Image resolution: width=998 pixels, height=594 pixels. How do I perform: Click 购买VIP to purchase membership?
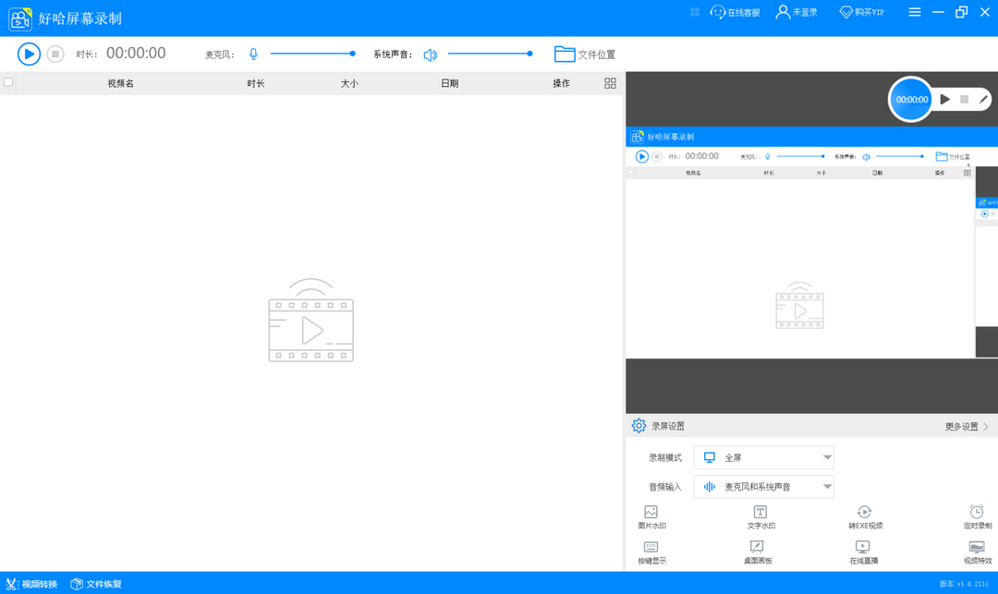(x=861, y=12)
